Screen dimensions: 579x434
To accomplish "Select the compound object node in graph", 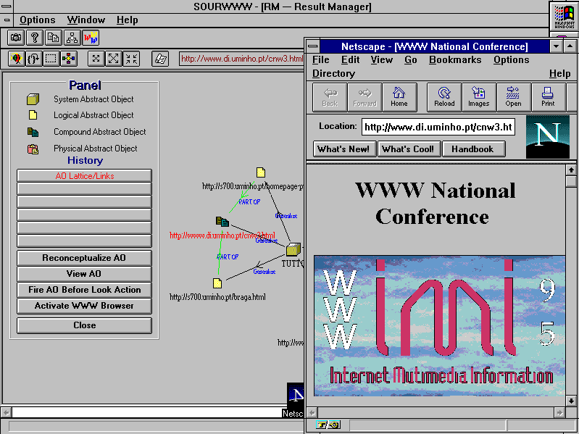I will [222, 221].
